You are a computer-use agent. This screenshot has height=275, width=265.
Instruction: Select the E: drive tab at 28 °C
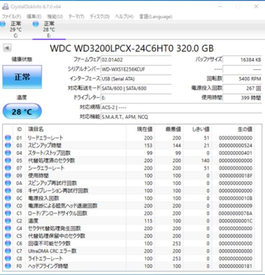pos(49,30)
